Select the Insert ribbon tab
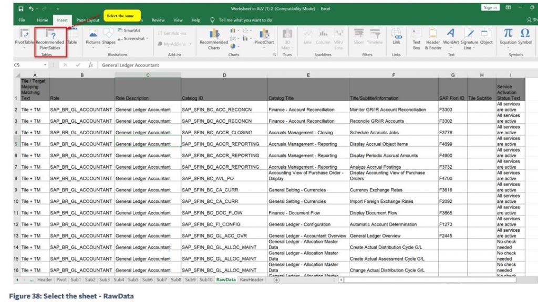Screen dimensions: 538x302 pyautogui.click(x=62, y=20)
